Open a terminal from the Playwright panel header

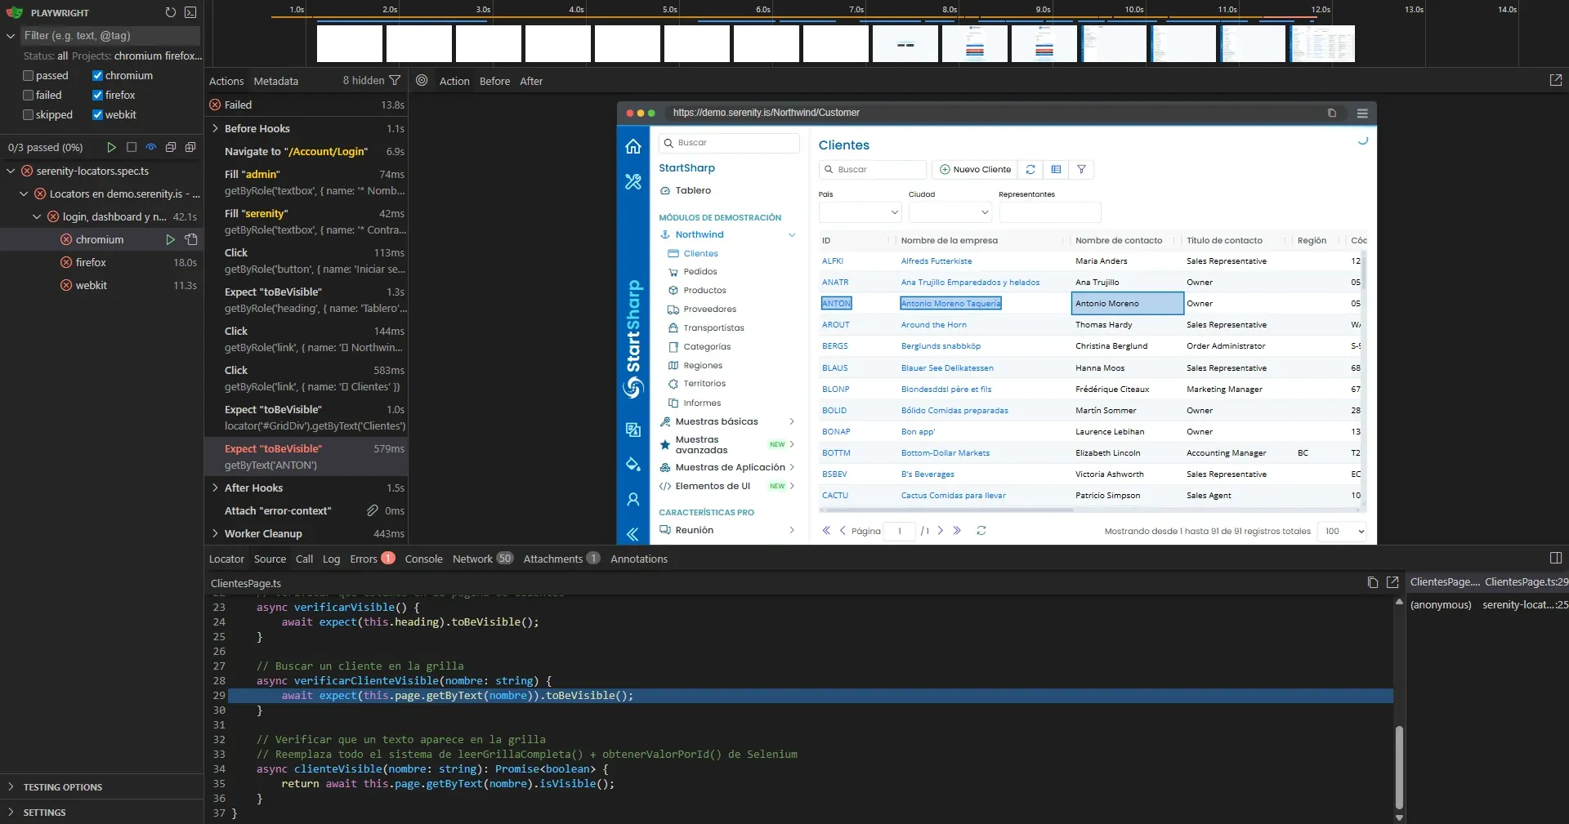pos(191,12)
